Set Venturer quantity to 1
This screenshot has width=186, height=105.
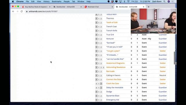tap(99, 39)
